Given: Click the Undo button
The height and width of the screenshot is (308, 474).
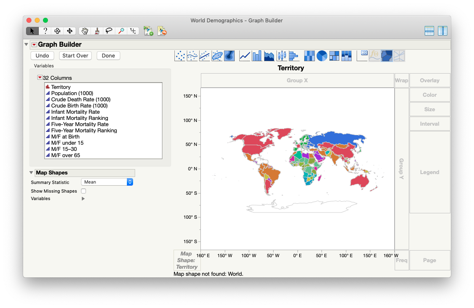Looking at the screenshot, I should (x=42, y=55).
